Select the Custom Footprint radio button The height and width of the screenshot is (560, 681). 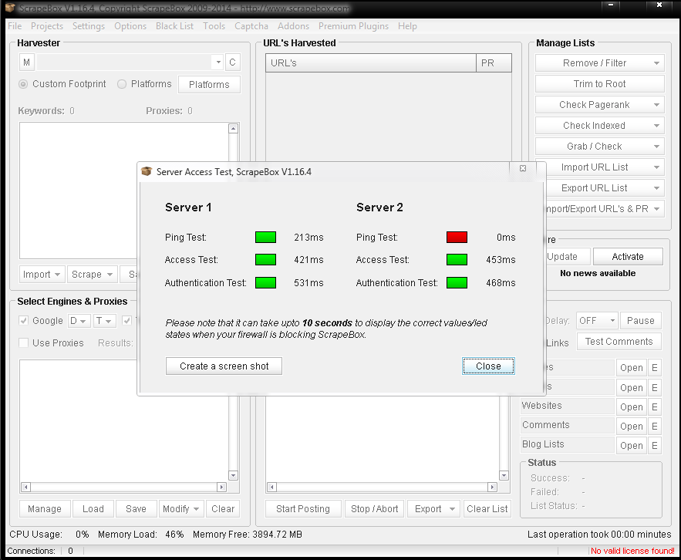tap(23, 84)
